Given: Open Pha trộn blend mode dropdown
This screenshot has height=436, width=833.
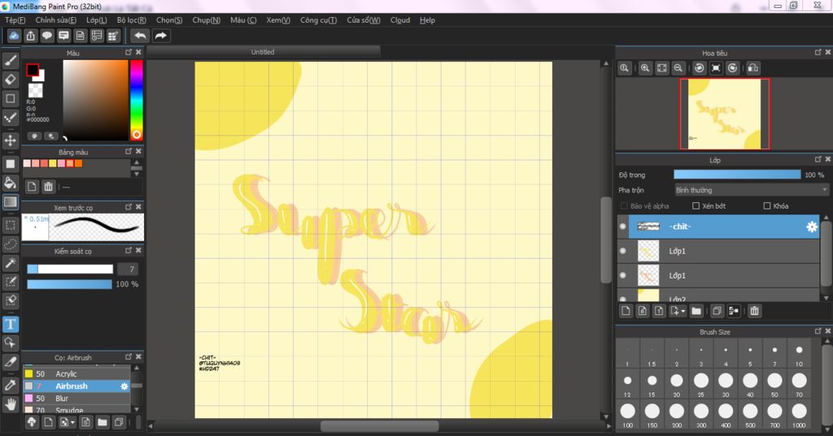Looking at the screenshot, I should click(751, 190).
